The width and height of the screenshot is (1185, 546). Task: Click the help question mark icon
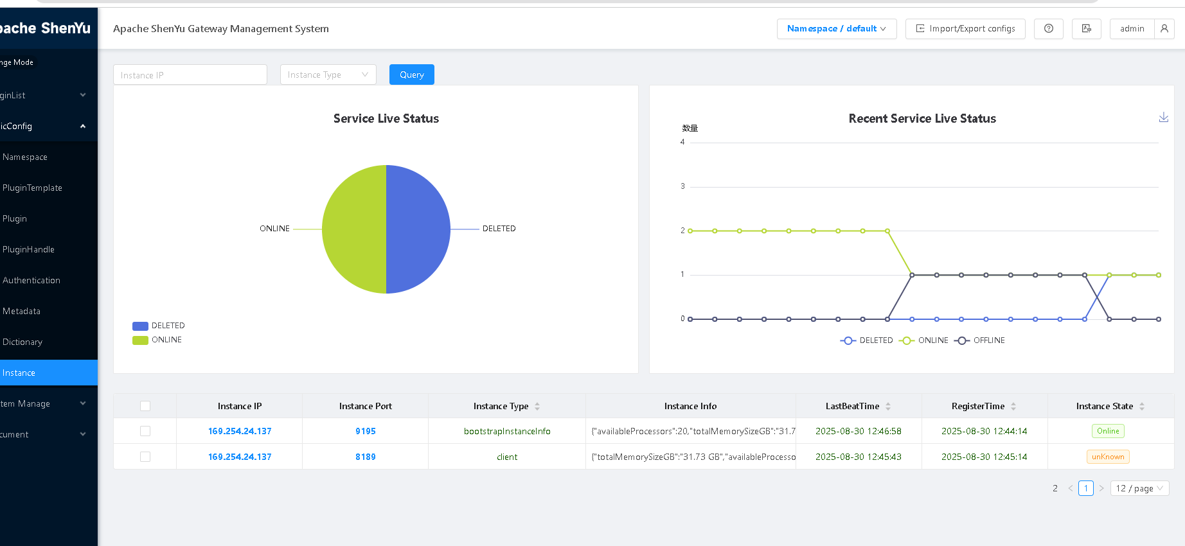1048,29
